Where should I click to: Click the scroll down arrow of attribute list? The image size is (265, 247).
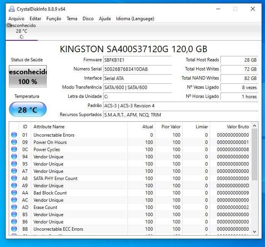[x=254, y=232]
